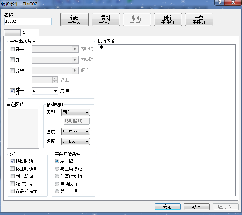
Task: Click the 清空事件页 button
Action: pyautogui.click(x=199, y=20)
